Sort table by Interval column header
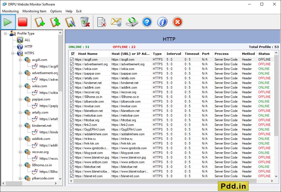Image resolution: width=281 pixels, height=192 pixels. [x=174, y=54]
